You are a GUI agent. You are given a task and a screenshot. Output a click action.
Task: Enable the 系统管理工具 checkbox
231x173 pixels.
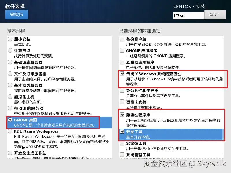tap(122, 155)
